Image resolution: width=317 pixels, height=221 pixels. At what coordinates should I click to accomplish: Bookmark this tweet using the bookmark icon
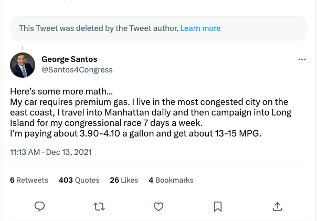(x=218, y=207)
